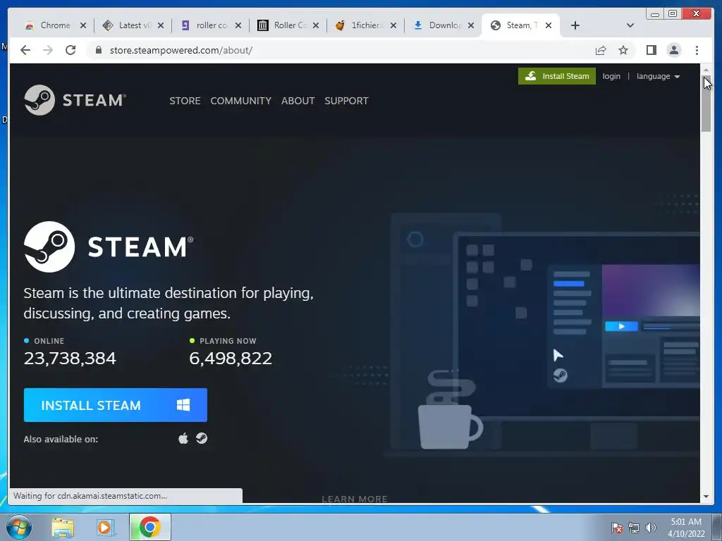Screen dimensions: 722x541
Task: Click the page scrollbar up arrow
Action: coord(706,70)
